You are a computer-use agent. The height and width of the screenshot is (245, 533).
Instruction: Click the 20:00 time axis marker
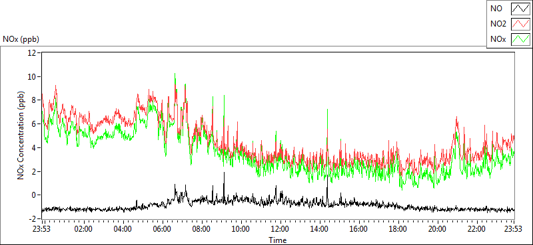click(x=437, y=229)
